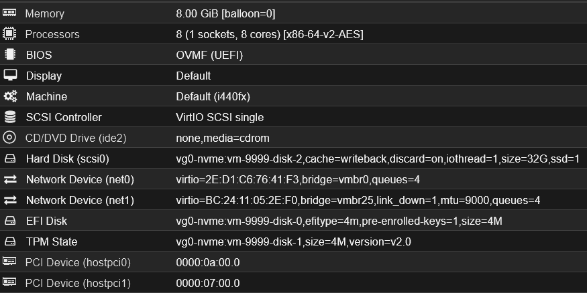Click the SCSI Controller database icon

click(x=9, y=117)
